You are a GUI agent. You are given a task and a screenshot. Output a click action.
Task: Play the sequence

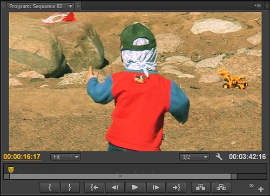tap(135, 187)
